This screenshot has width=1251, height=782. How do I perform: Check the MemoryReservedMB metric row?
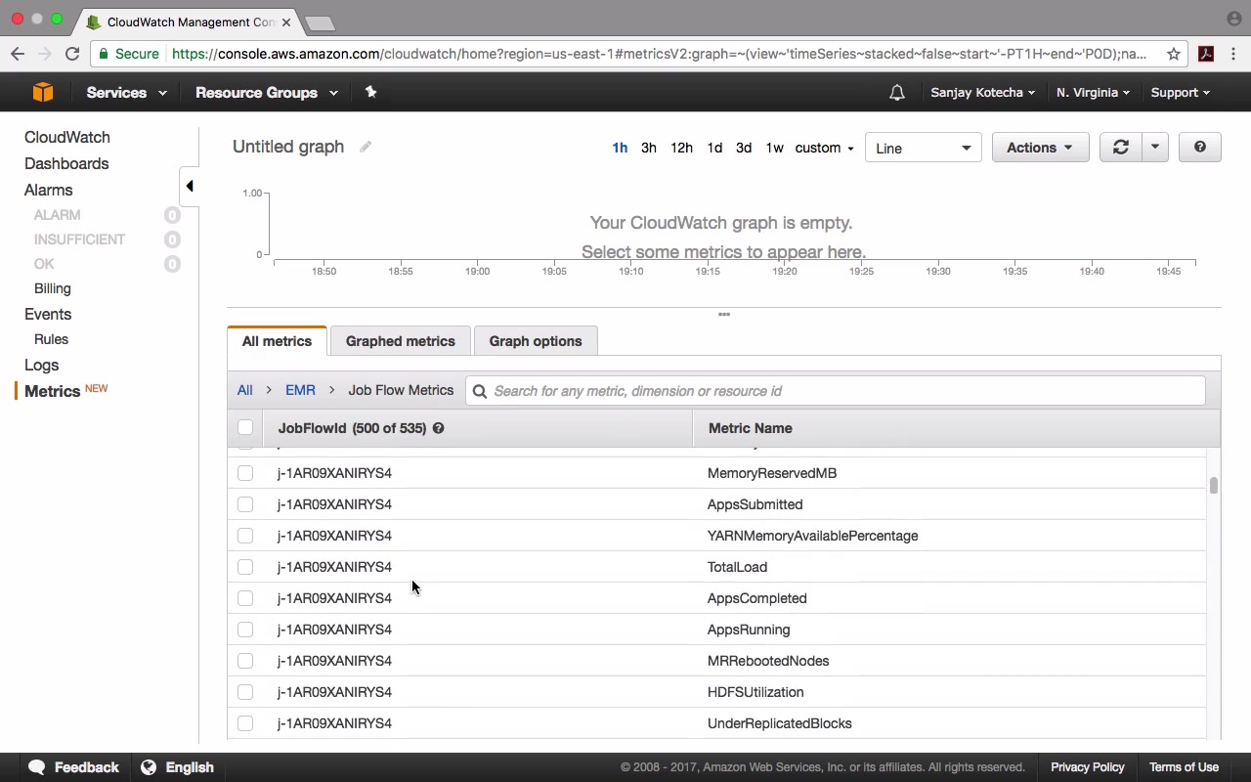tap(245, 473)
